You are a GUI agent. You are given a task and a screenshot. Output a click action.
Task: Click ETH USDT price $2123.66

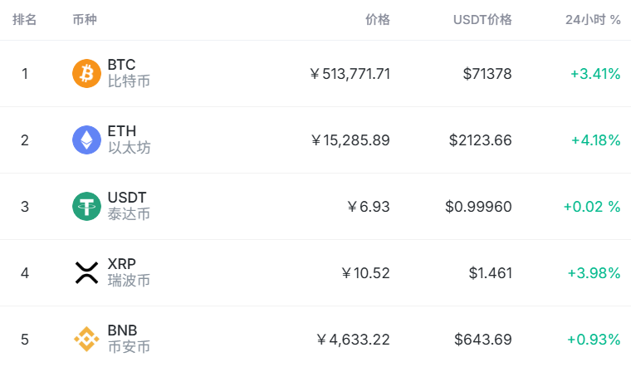coord(481,140)
